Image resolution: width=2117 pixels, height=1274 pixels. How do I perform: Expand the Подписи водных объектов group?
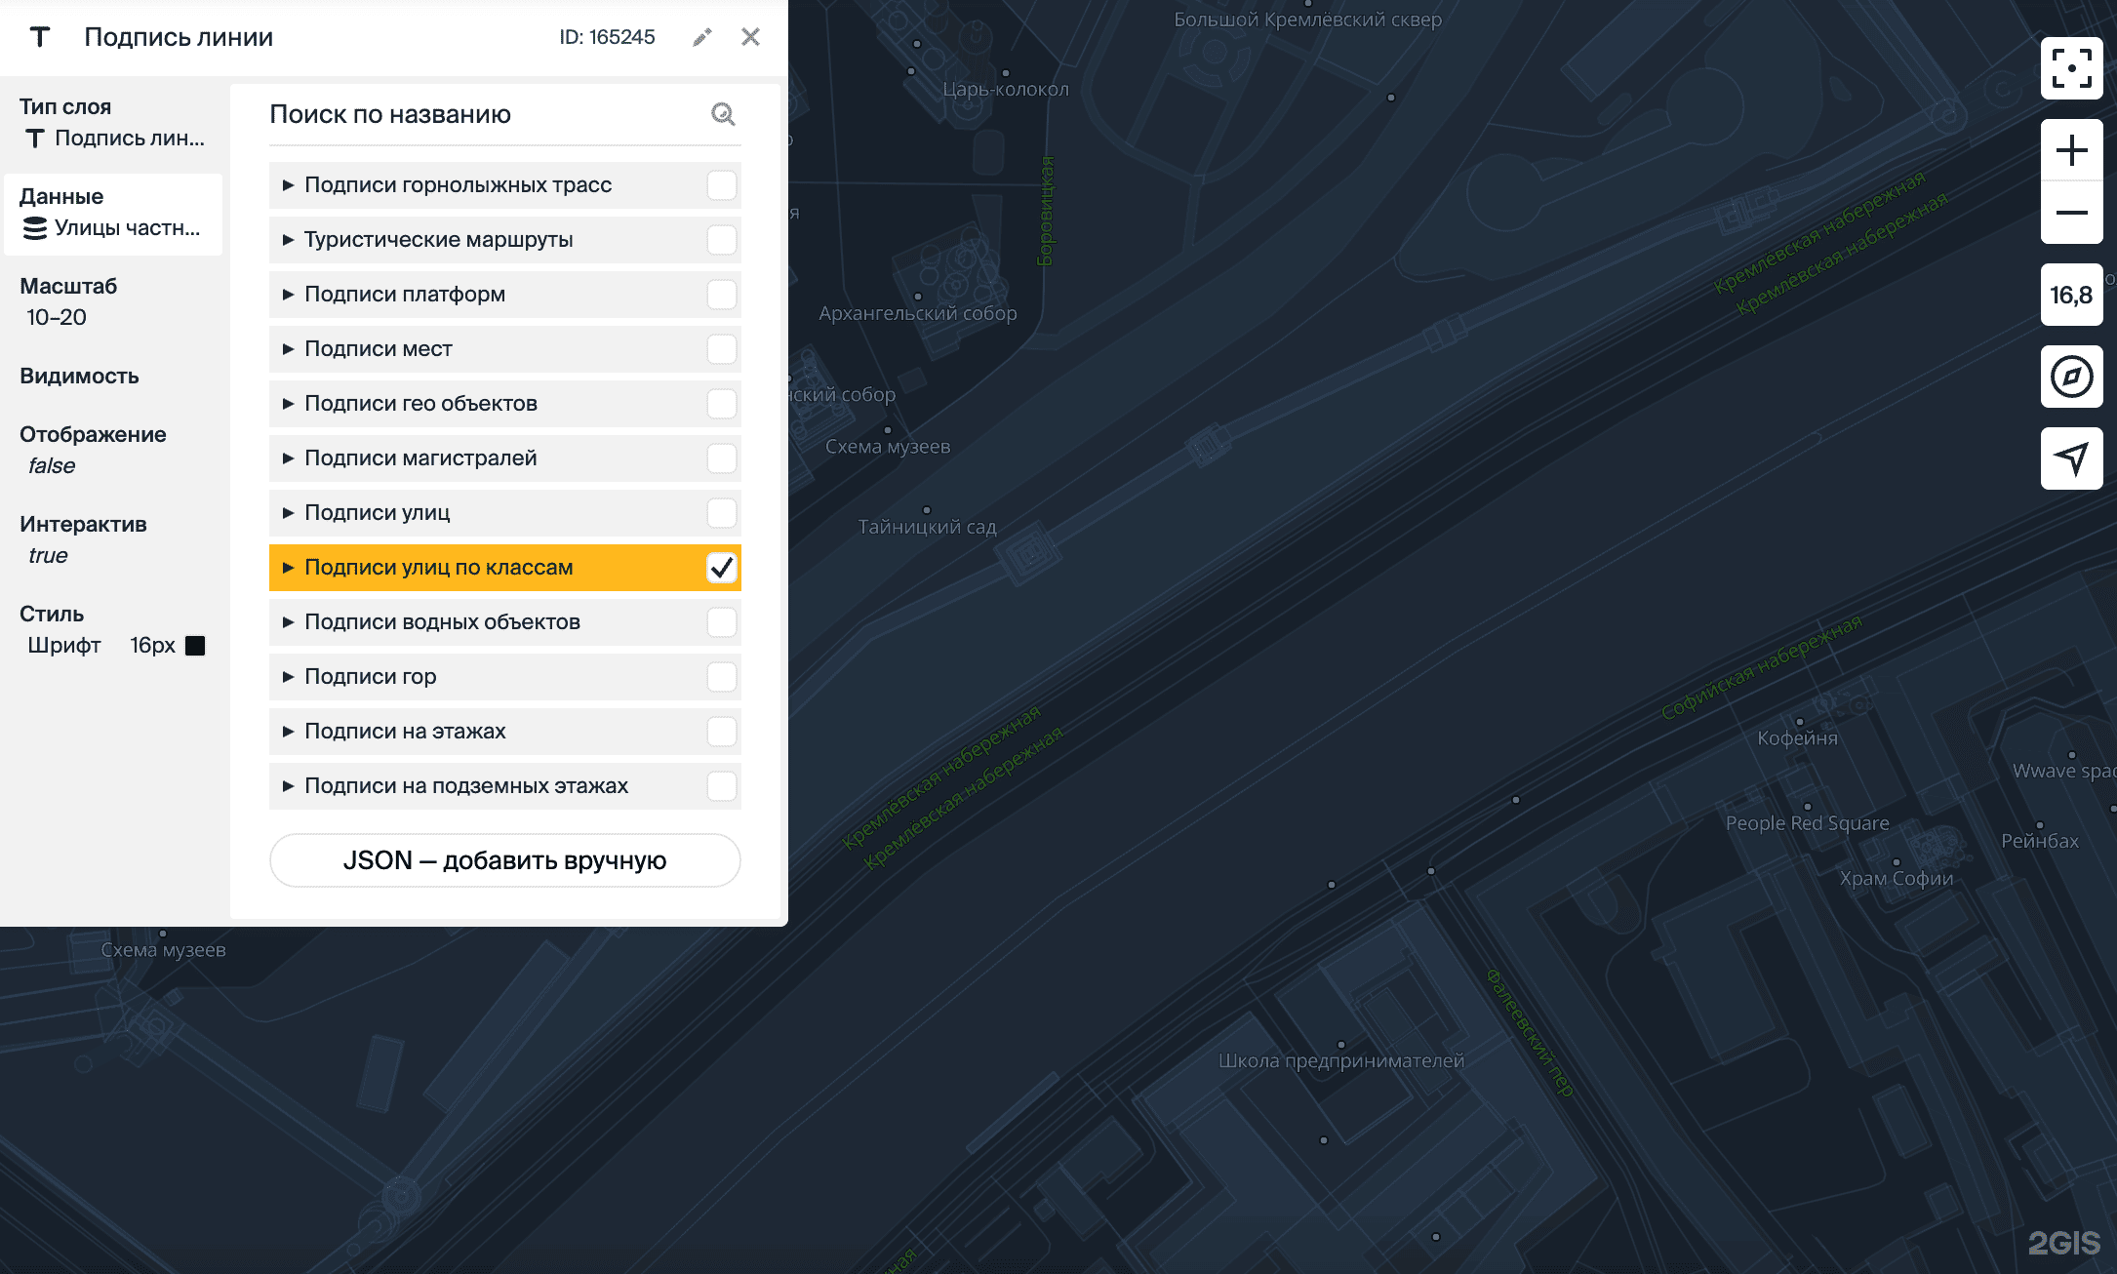[x=288, y=622]
